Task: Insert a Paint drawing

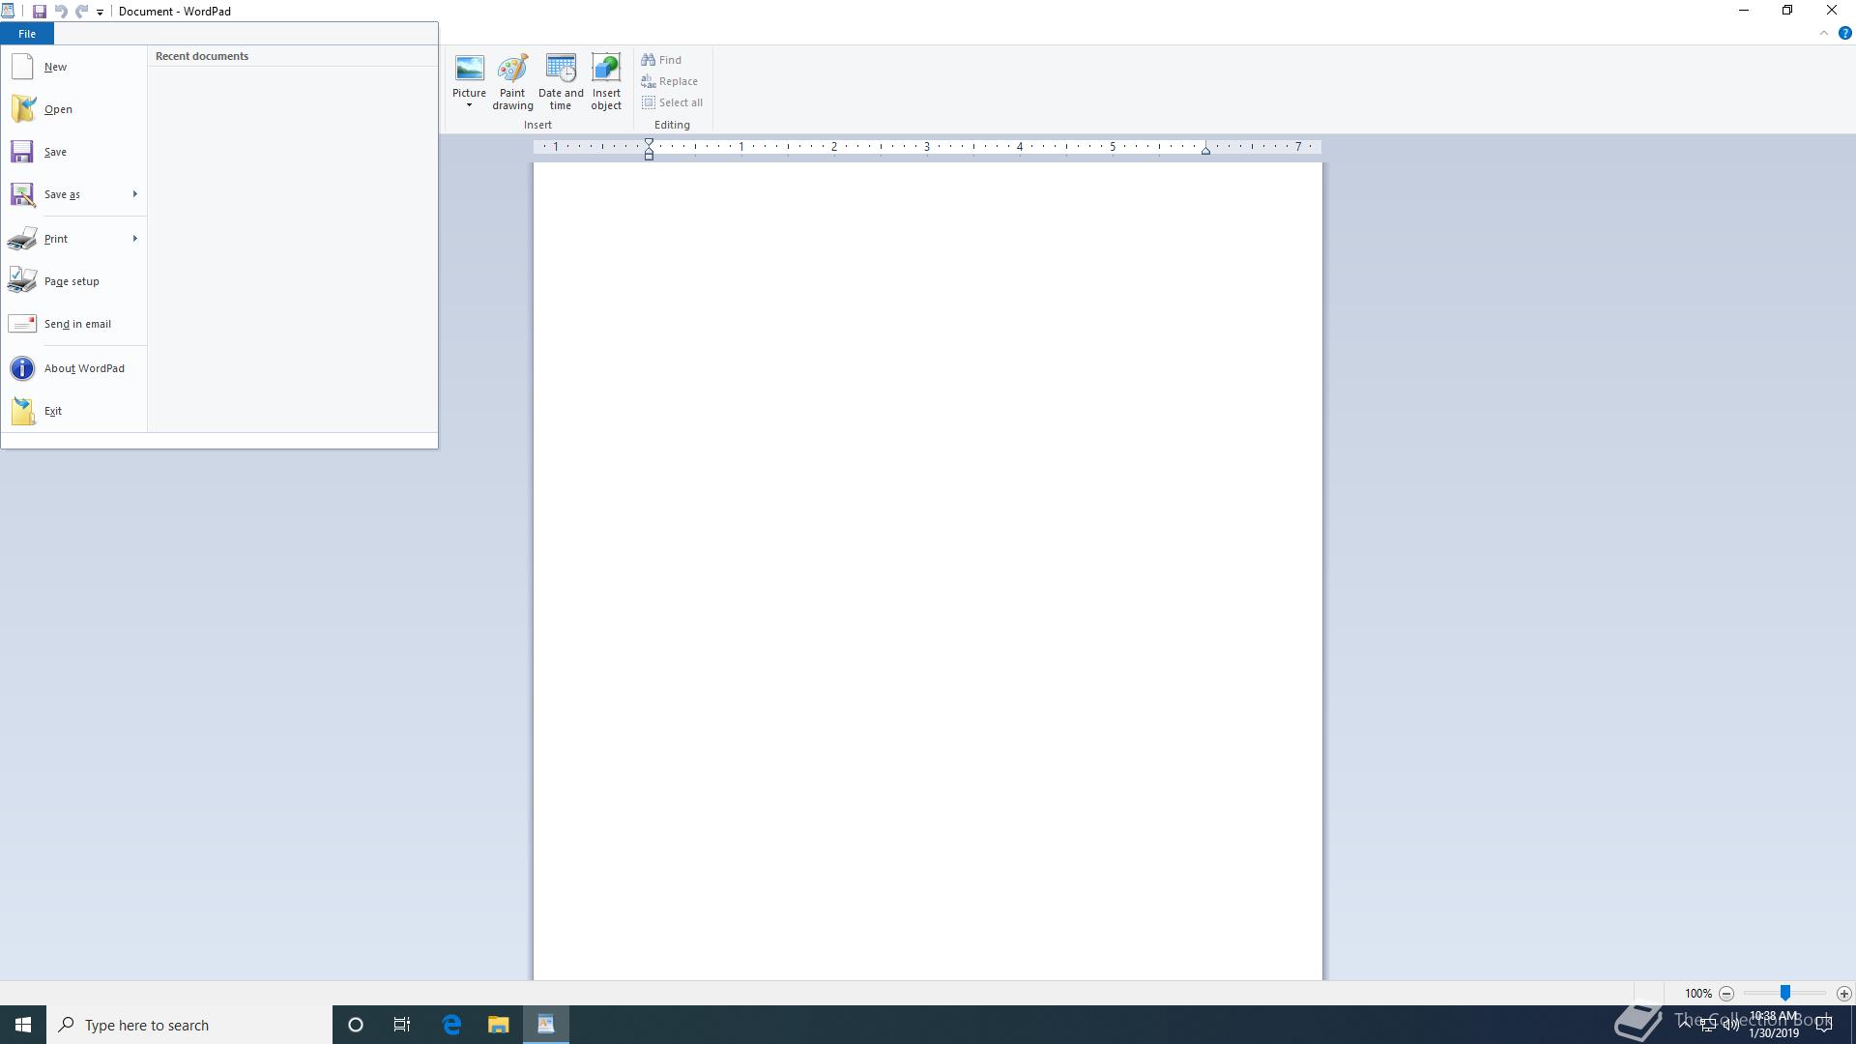Action: click(x=512, y=81)
